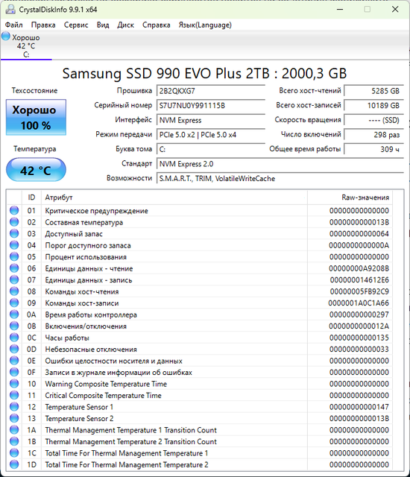
Task: Open the Сервис menu
Action: [x=76, y=25]
